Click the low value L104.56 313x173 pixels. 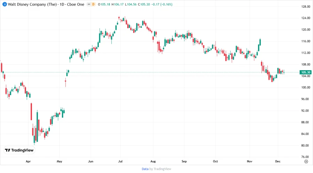pyautogui.click(x=130, y=4)
